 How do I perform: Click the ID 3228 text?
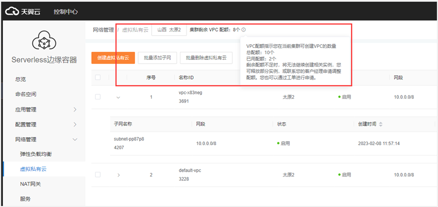coord(184,179)
